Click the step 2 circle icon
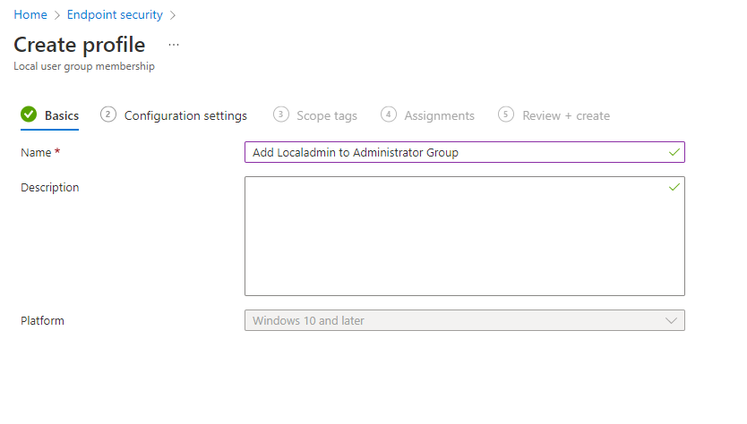The height and width of the screenshot is (424, 747). (x=108, y=114)
